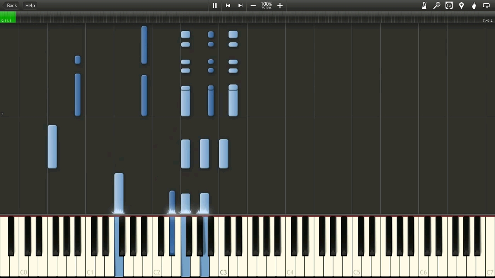
Task: Toggle the metronome icon
Action: pyautogui.click(x=424, y=5)
